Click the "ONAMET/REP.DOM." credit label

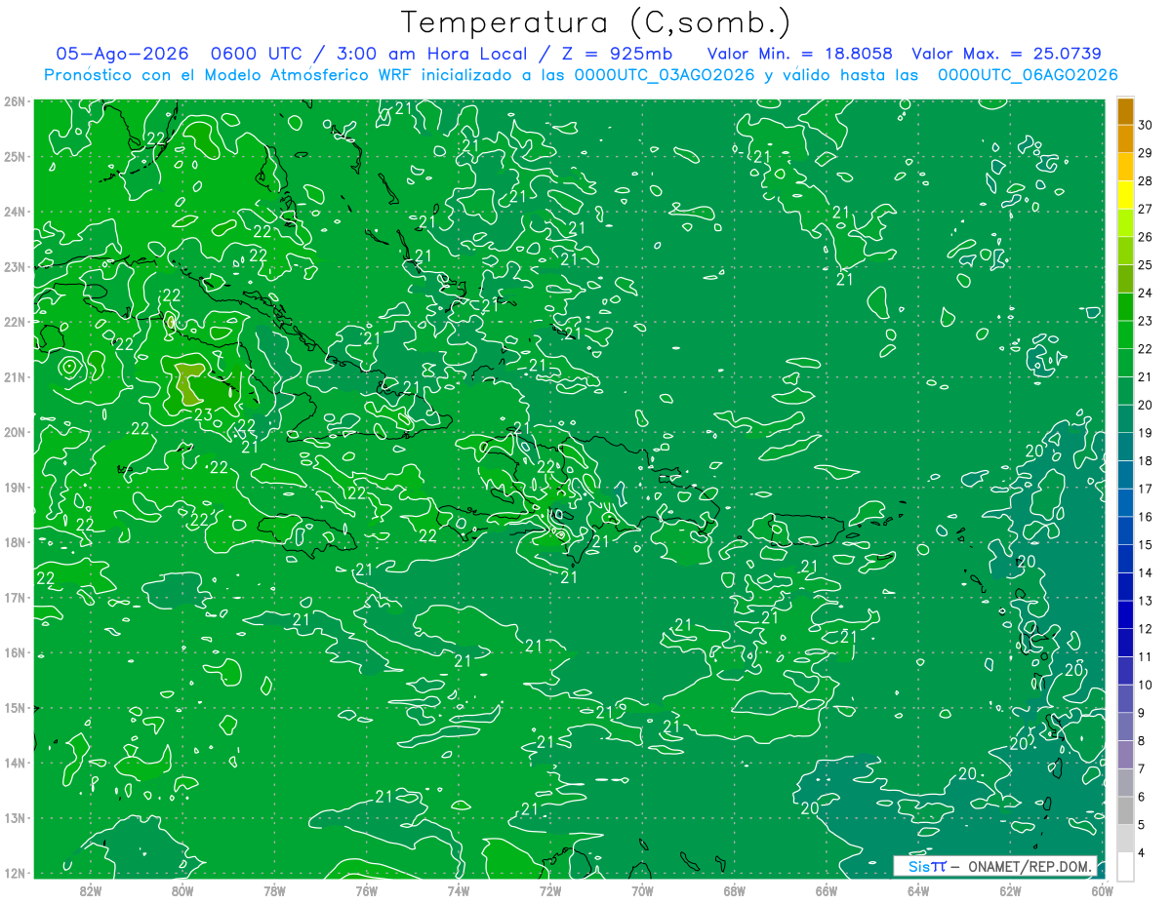(x=1031, y=866)
